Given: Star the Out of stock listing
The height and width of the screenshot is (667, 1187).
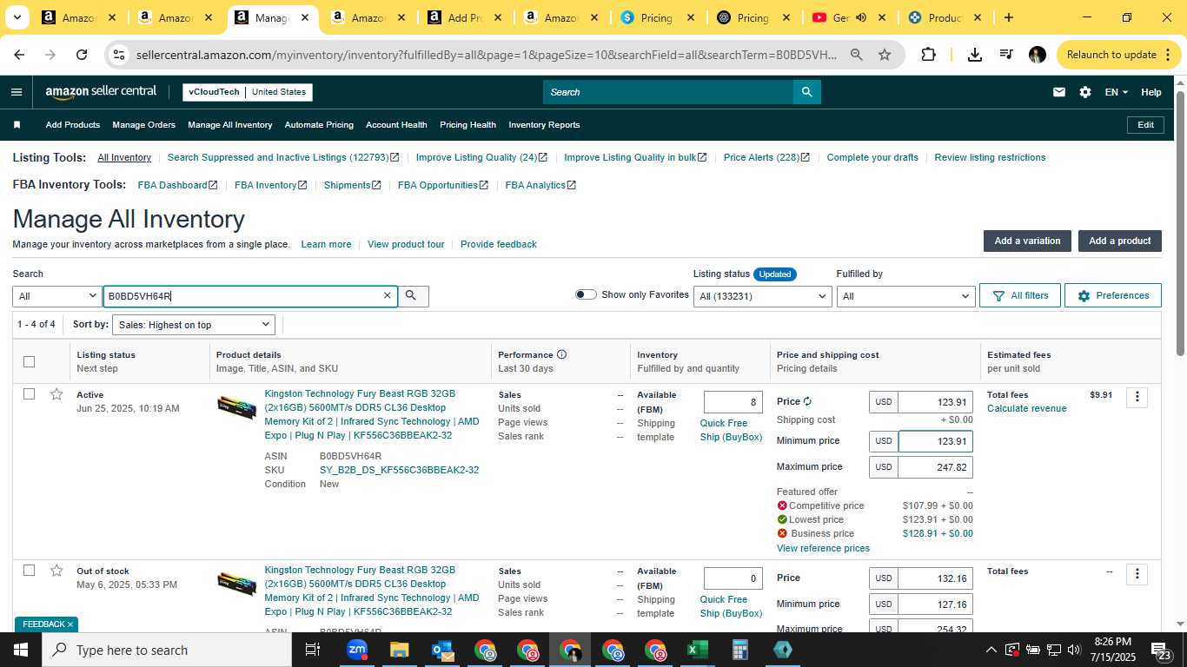Looking at the screenshot, I should pos(56,571).
